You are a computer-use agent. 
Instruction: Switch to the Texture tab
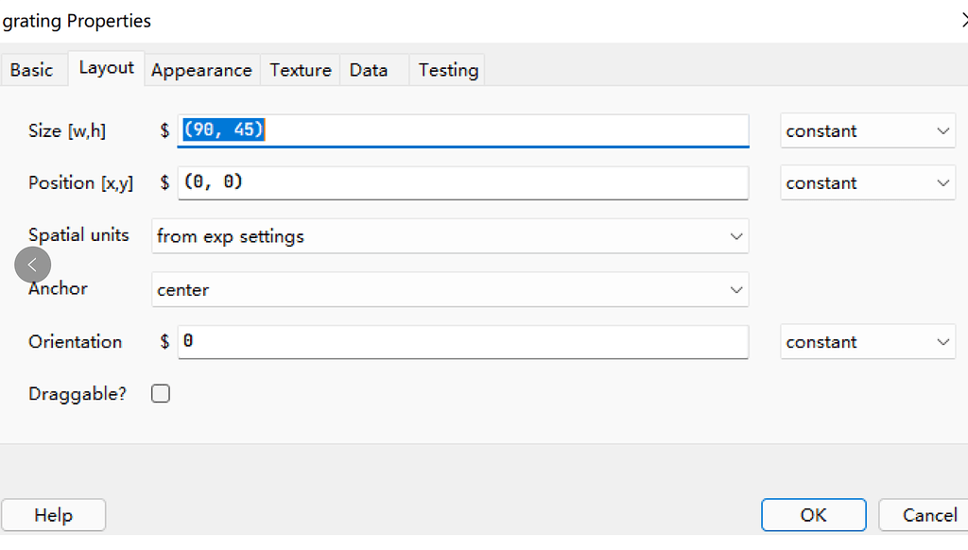pyautogui.click(x=300, y=70)
